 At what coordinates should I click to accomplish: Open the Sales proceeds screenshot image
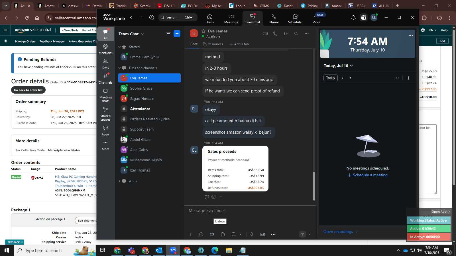click(235, 168)
